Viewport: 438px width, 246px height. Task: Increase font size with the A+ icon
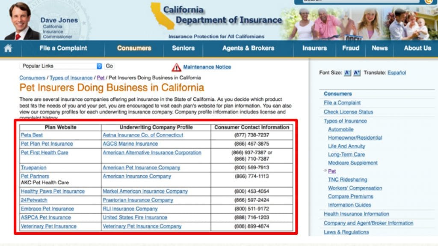(357, 73)
